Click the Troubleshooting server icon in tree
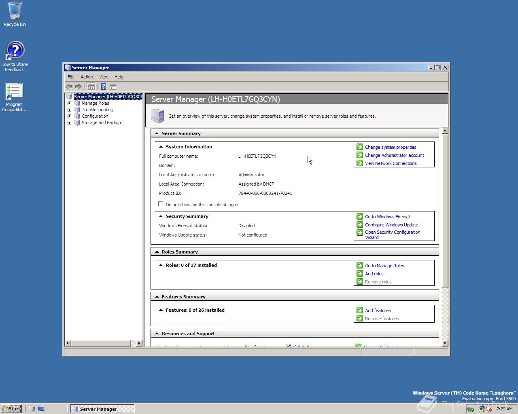 coord(77,110)
